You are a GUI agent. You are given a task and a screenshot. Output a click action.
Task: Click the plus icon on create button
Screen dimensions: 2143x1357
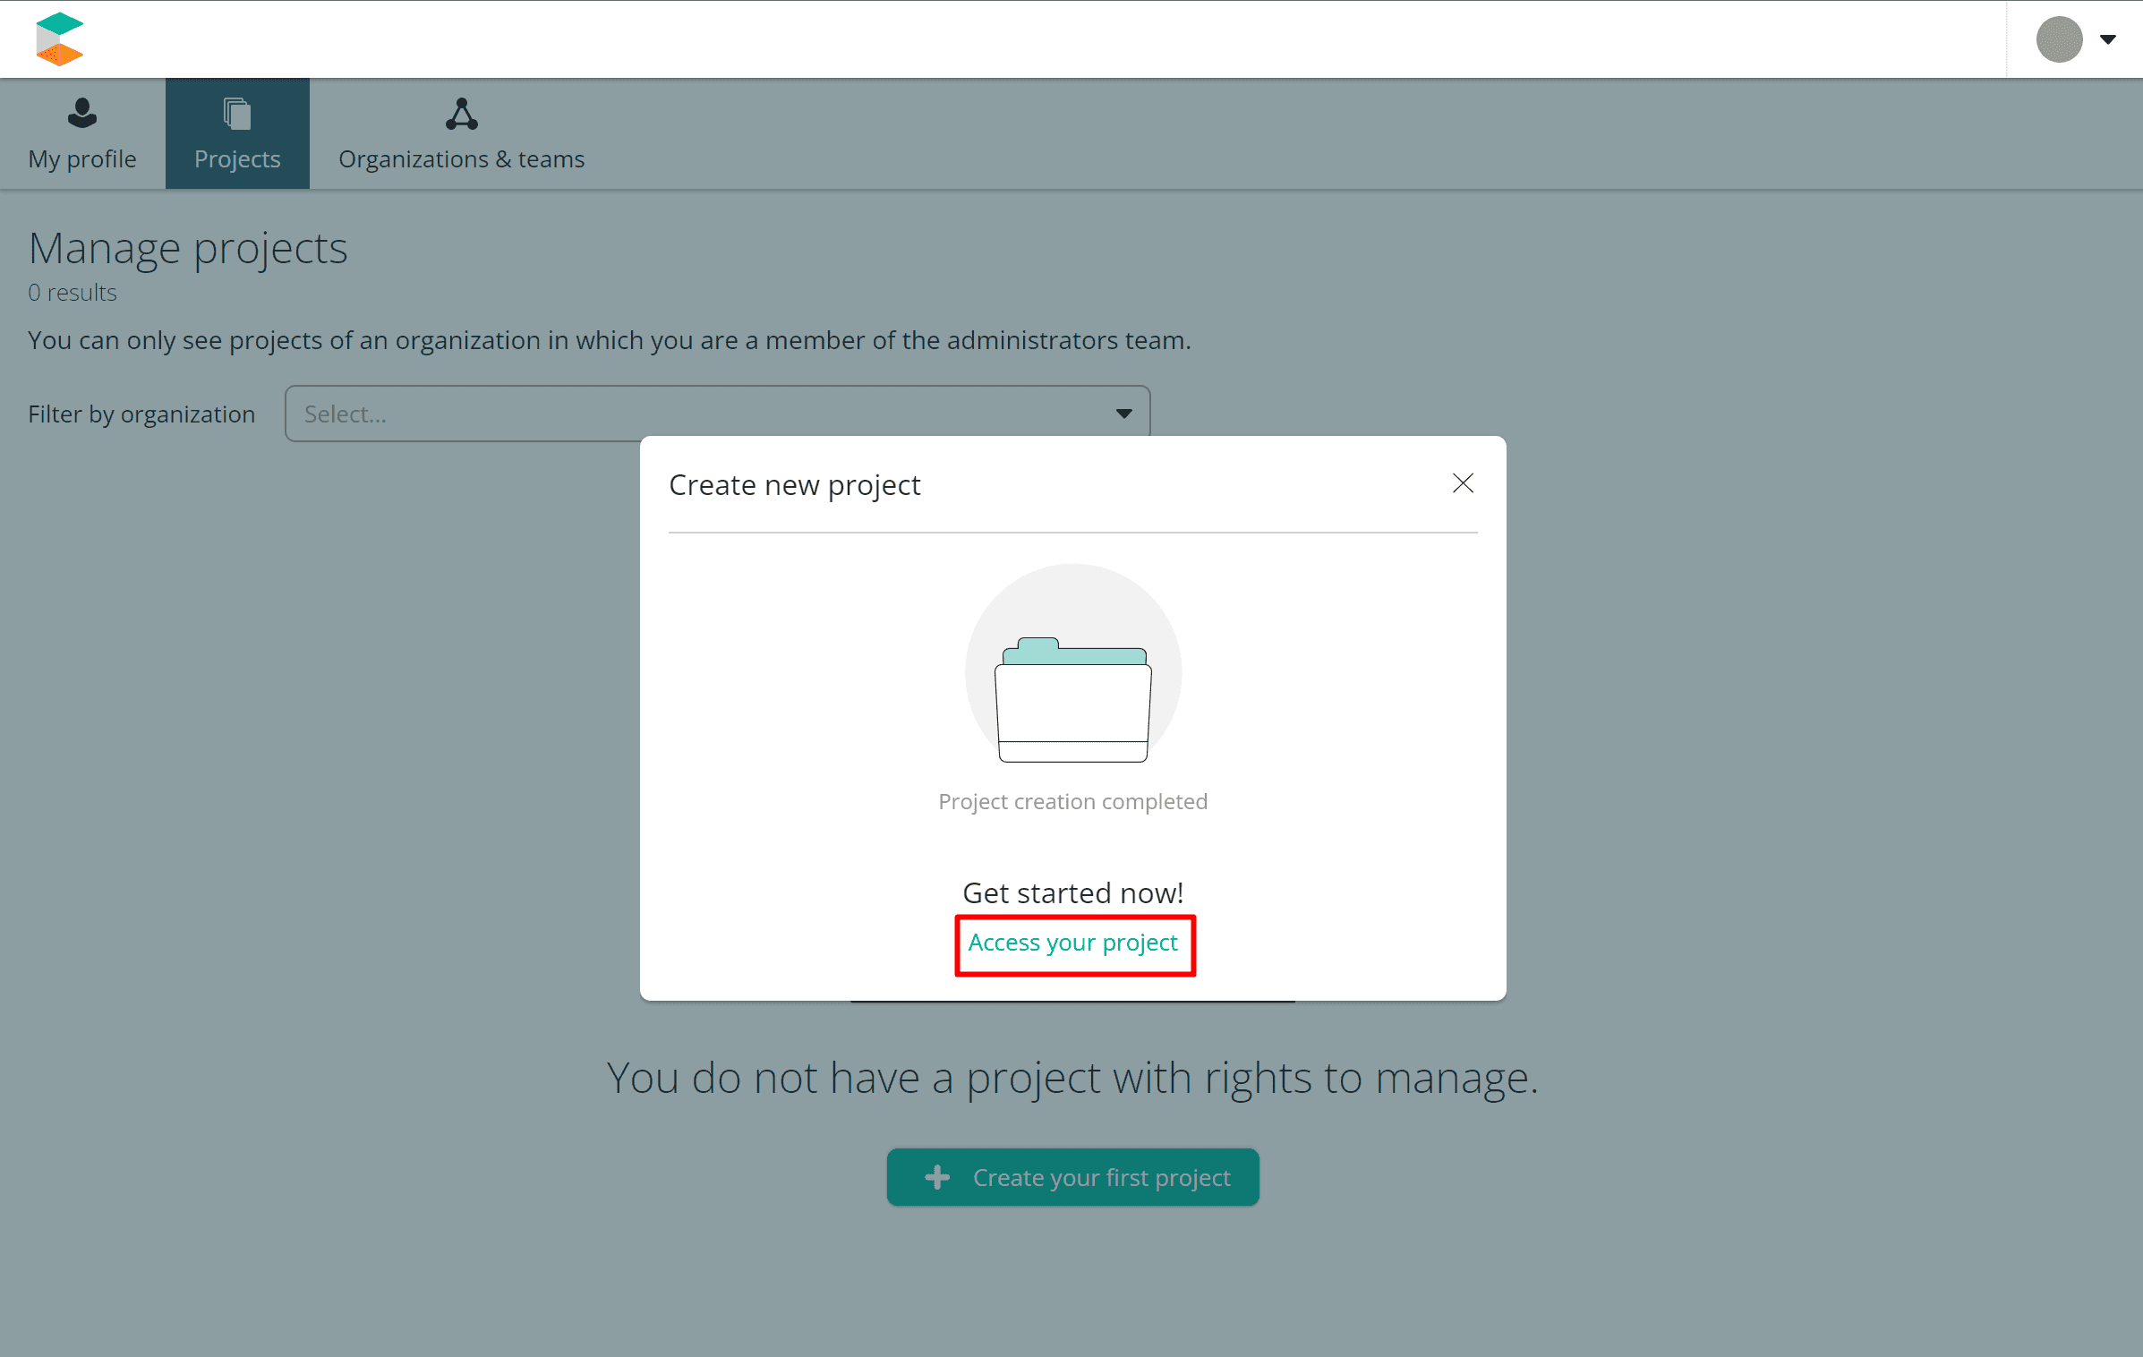point(937,1177)
